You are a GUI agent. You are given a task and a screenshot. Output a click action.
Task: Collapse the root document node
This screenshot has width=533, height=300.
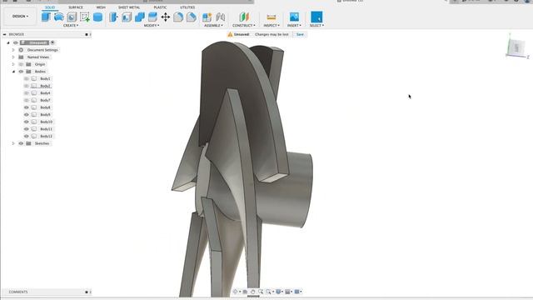click(x=8, y=42)
